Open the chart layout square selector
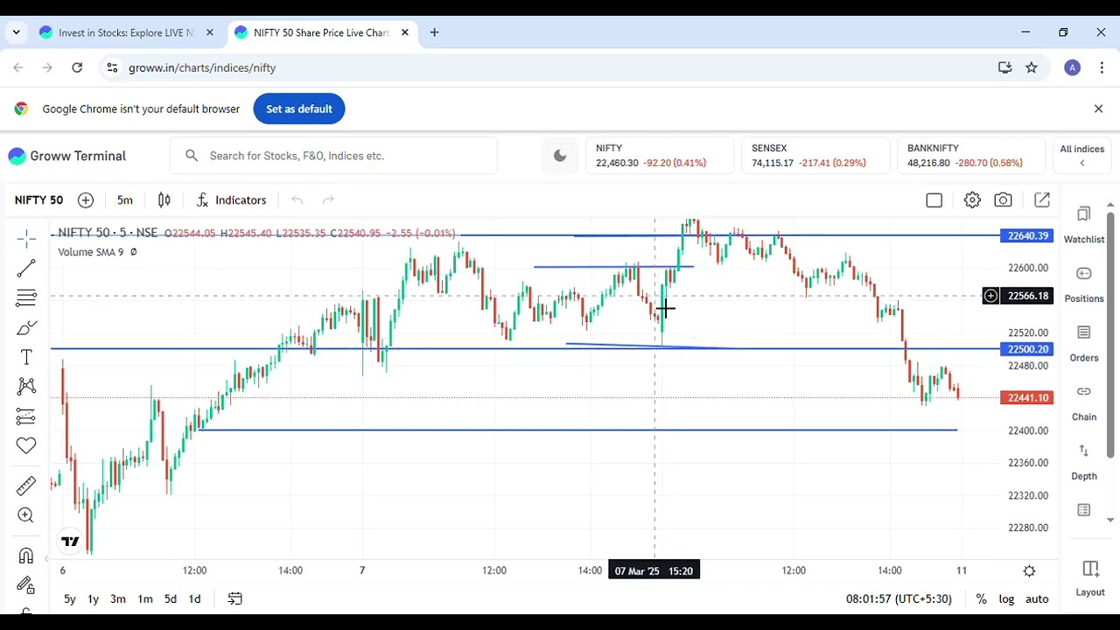The width and height of the screenshot is (1120, 630). [x=934, y=200]
